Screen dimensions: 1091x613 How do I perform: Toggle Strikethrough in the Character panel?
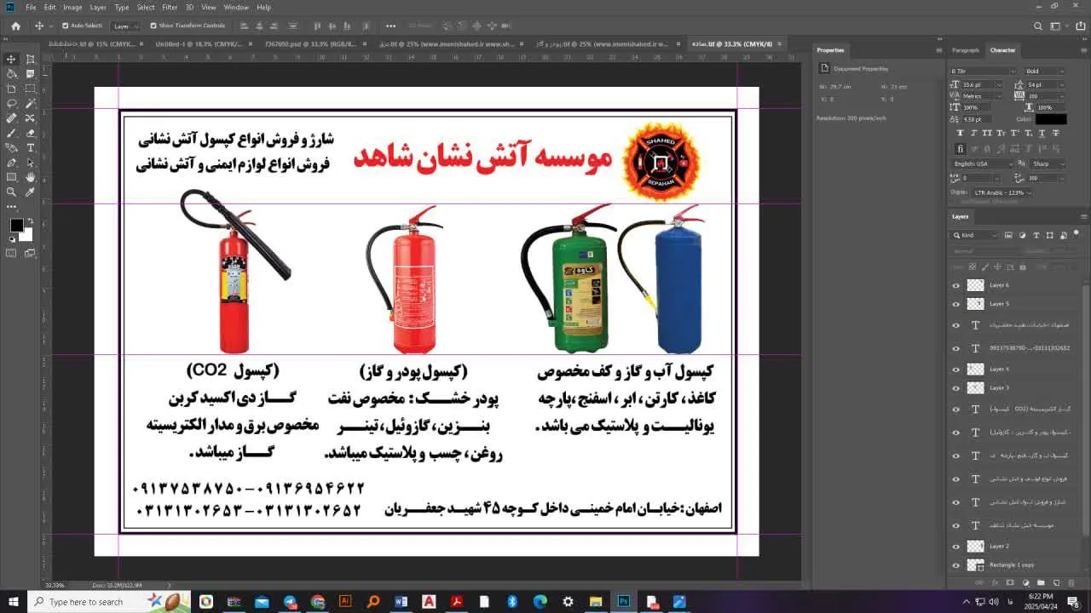tap(1056, 133)
